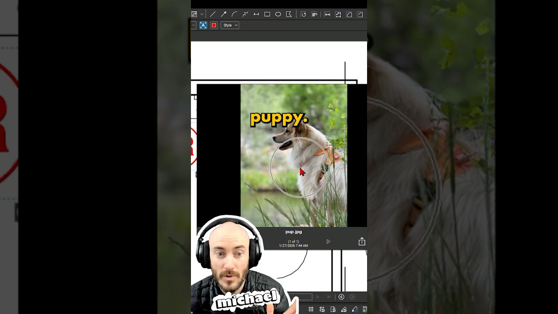Click the rotate measurement tool icon
The image size is (558, 314).
(x=304, y=14)
